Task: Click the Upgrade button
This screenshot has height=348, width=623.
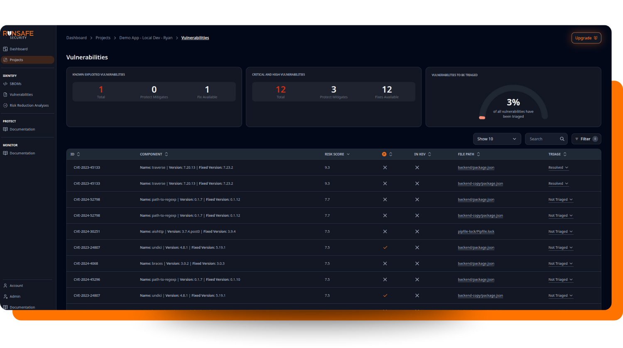Action: (586, 38)
